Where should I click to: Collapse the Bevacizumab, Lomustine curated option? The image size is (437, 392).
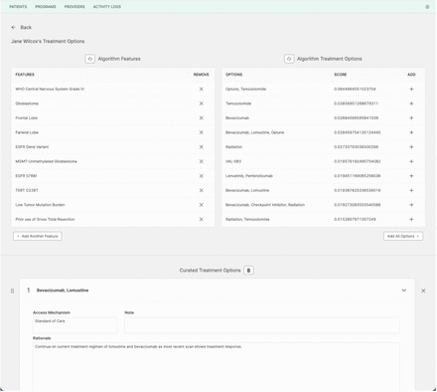tap(404, 291)
